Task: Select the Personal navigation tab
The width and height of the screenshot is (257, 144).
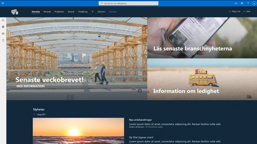Action: point(47,12)
